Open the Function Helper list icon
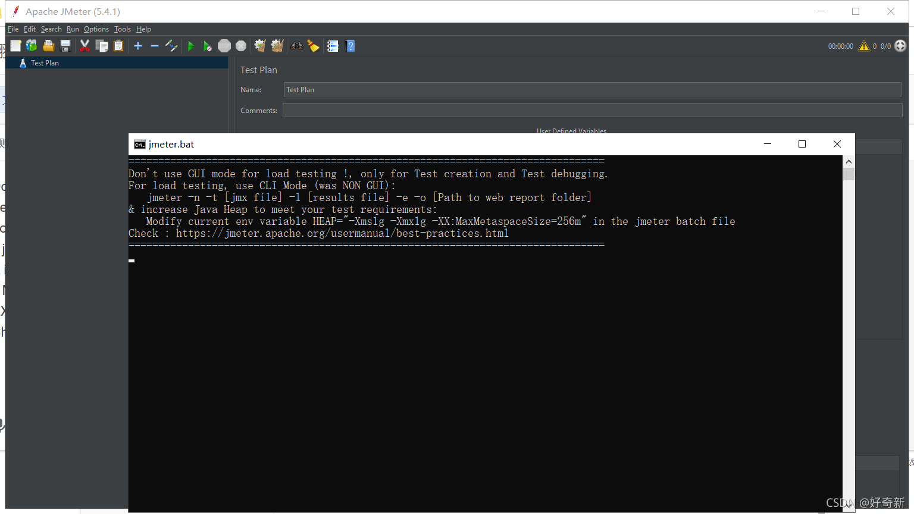This screenshot has width=914, height=514. click(x=333, y=46)
